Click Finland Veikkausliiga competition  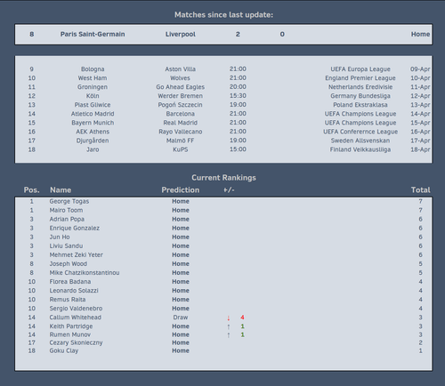pyautogui.click(x=360, y=149)
